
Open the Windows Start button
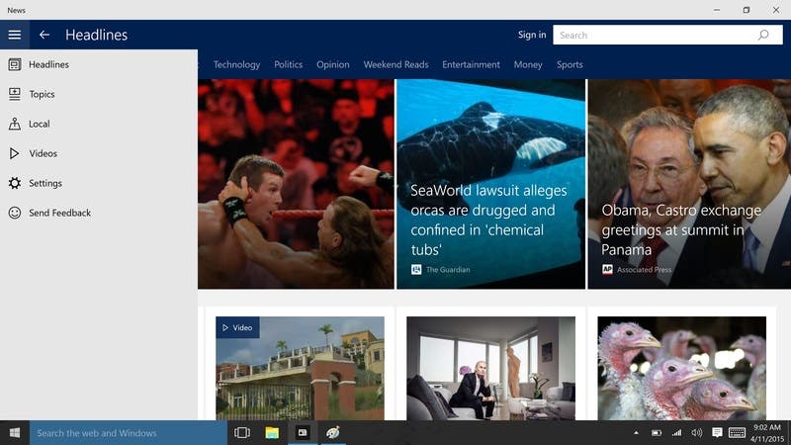[15, 433]
